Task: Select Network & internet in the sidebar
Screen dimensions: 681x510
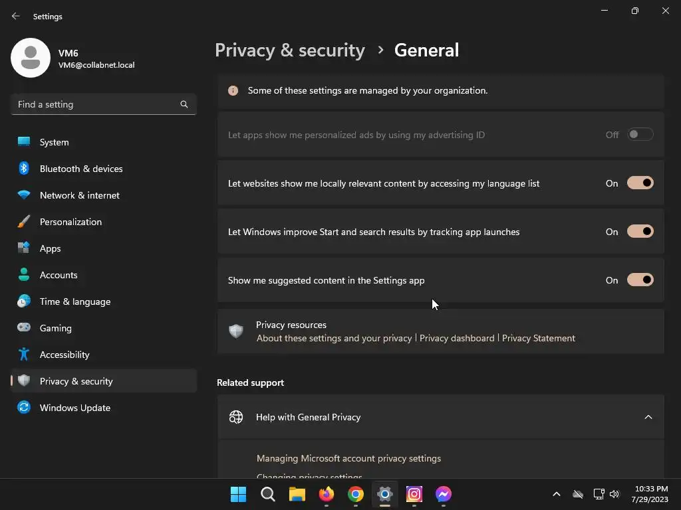Action: point(80,195)
